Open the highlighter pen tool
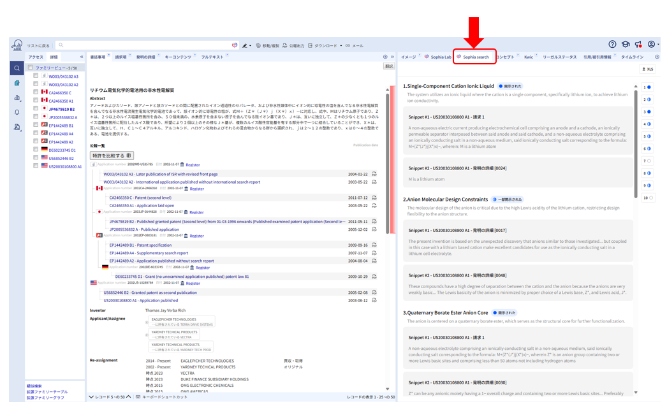The height and width of the screenshot is (406, 667). 245,45
